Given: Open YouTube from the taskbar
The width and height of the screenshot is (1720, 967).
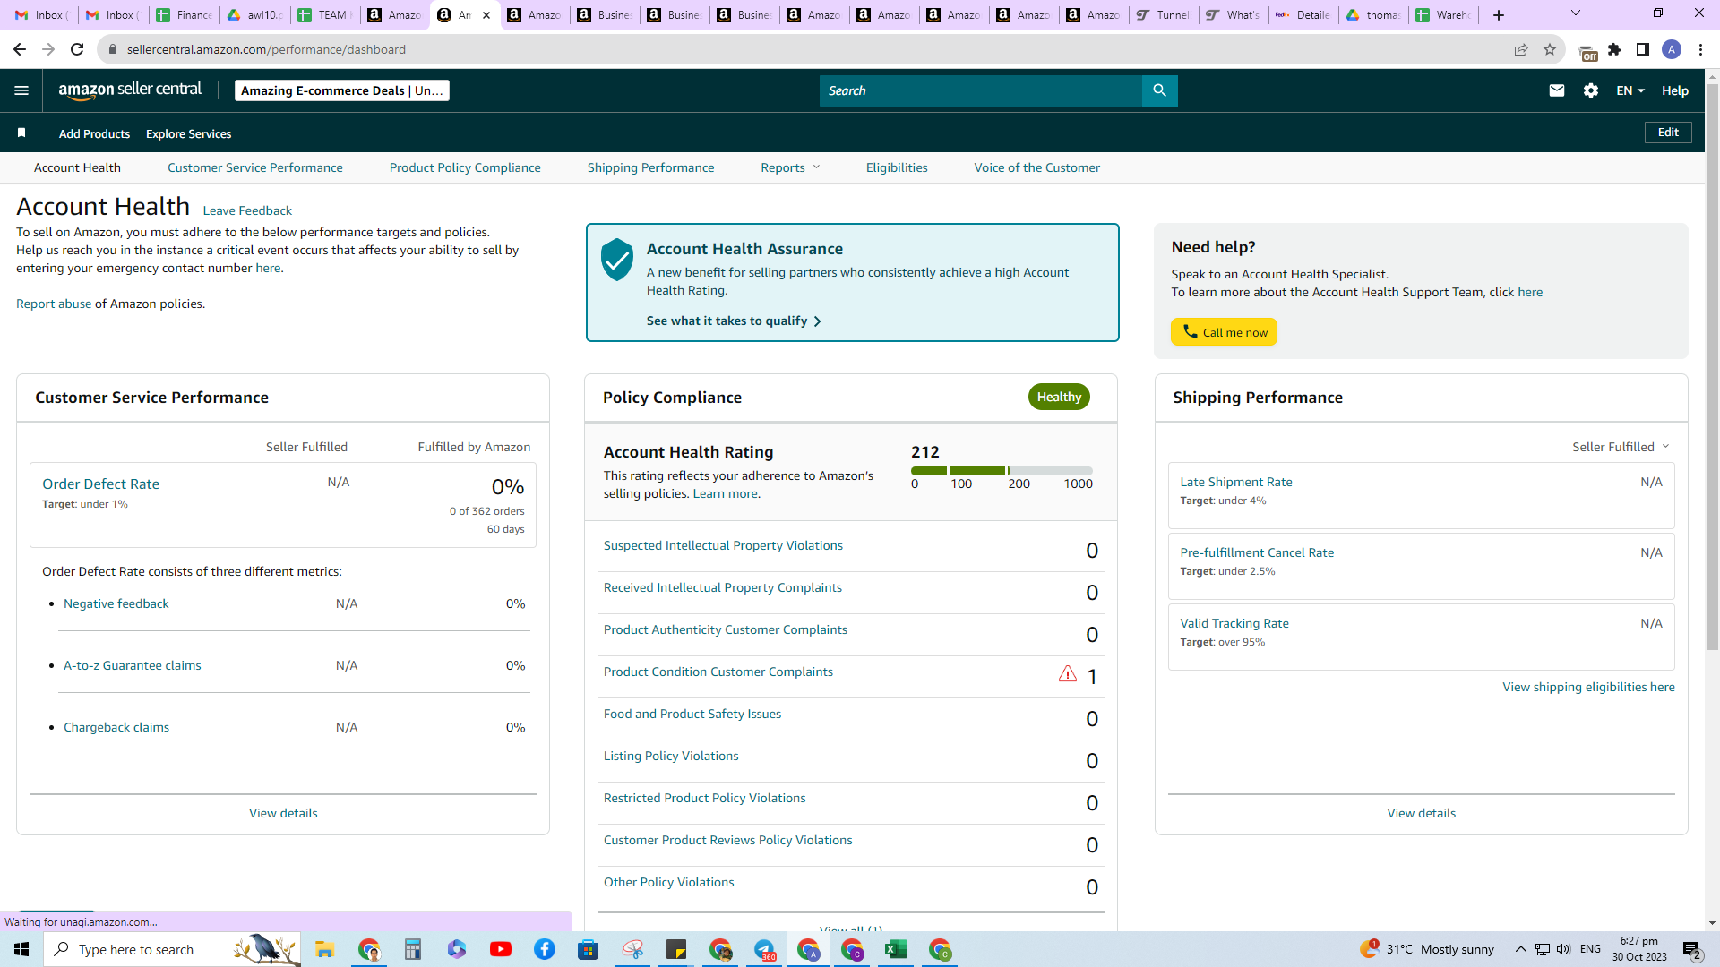Looking at the screenshot, I should (501, 949).
